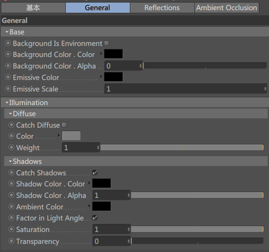Click keyframe dot beside Catch Shadows
Viewport: 269px width, 252px height.
pyautogui.click(x=11, y=173)
